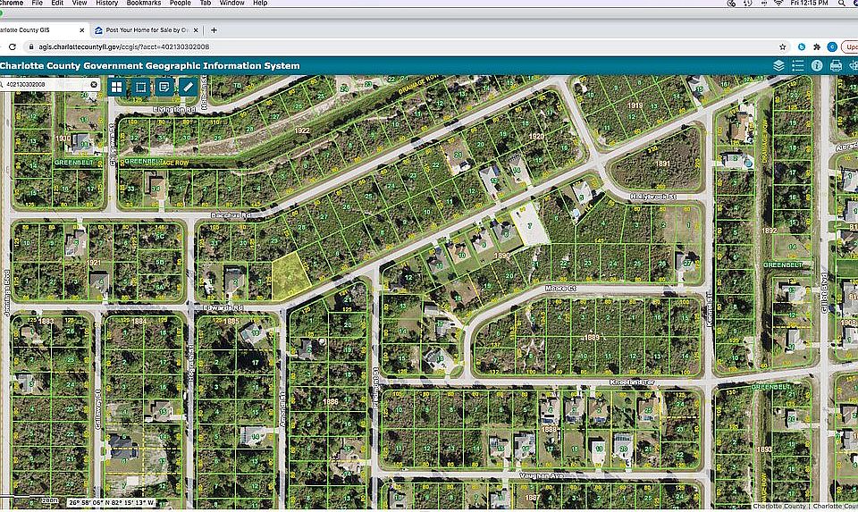Bookmark this page with star icon
The height and width of the screenshot is (512, 858).
tap(783, 46)
